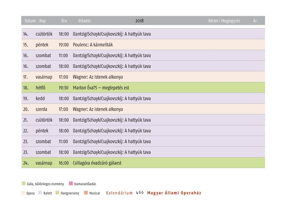Click the orange Musical legend swatch
The height and width of the screenshot is (206, 286).
[x=86, y=193]
